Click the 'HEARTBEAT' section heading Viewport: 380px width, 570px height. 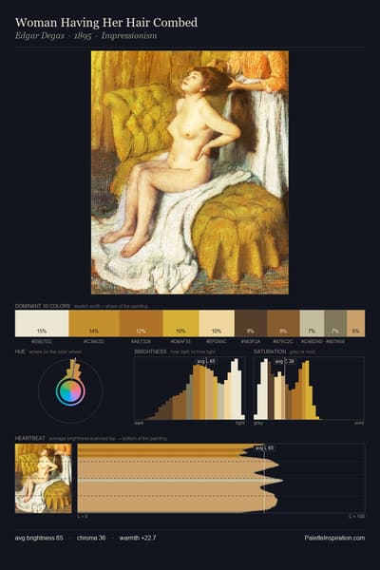tap(29, 438)
